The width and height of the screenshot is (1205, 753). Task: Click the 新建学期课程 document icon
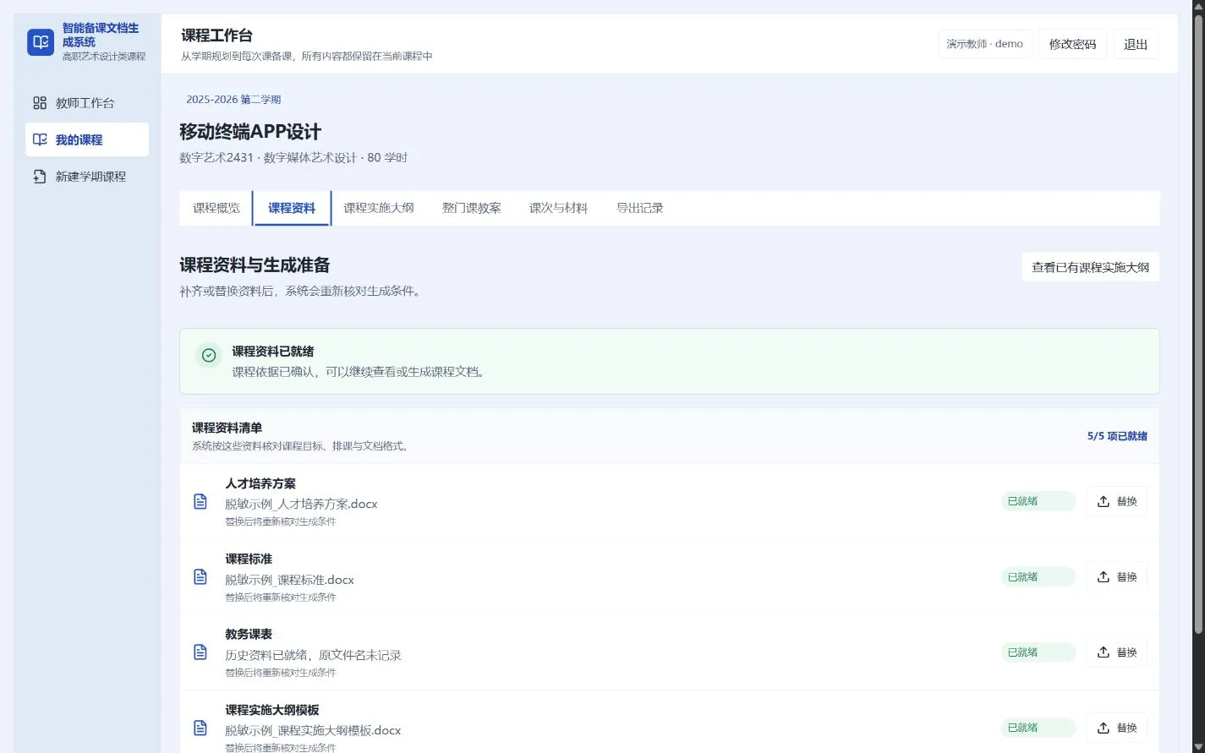[x=40, y=177]
